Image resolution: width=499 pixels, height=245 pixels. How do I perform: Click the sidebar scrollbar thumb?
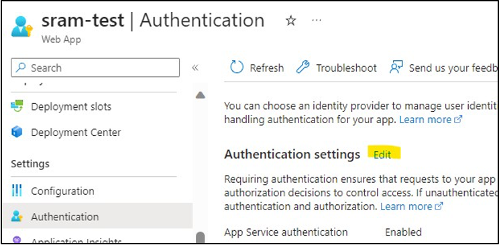point(200,238)
